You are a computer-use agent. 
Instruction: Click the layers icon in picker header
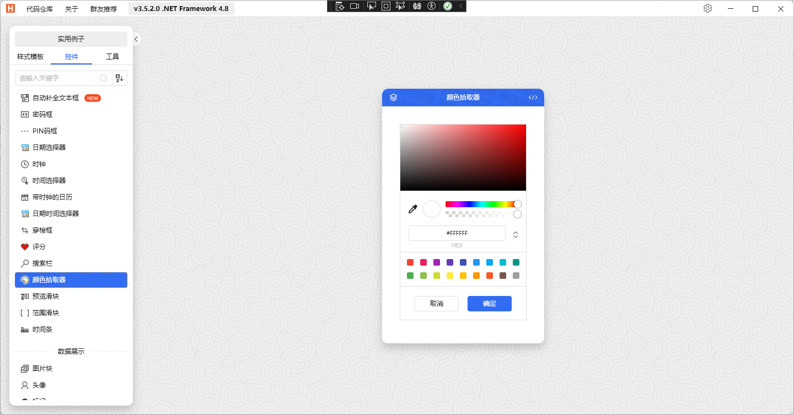(393, 98)
